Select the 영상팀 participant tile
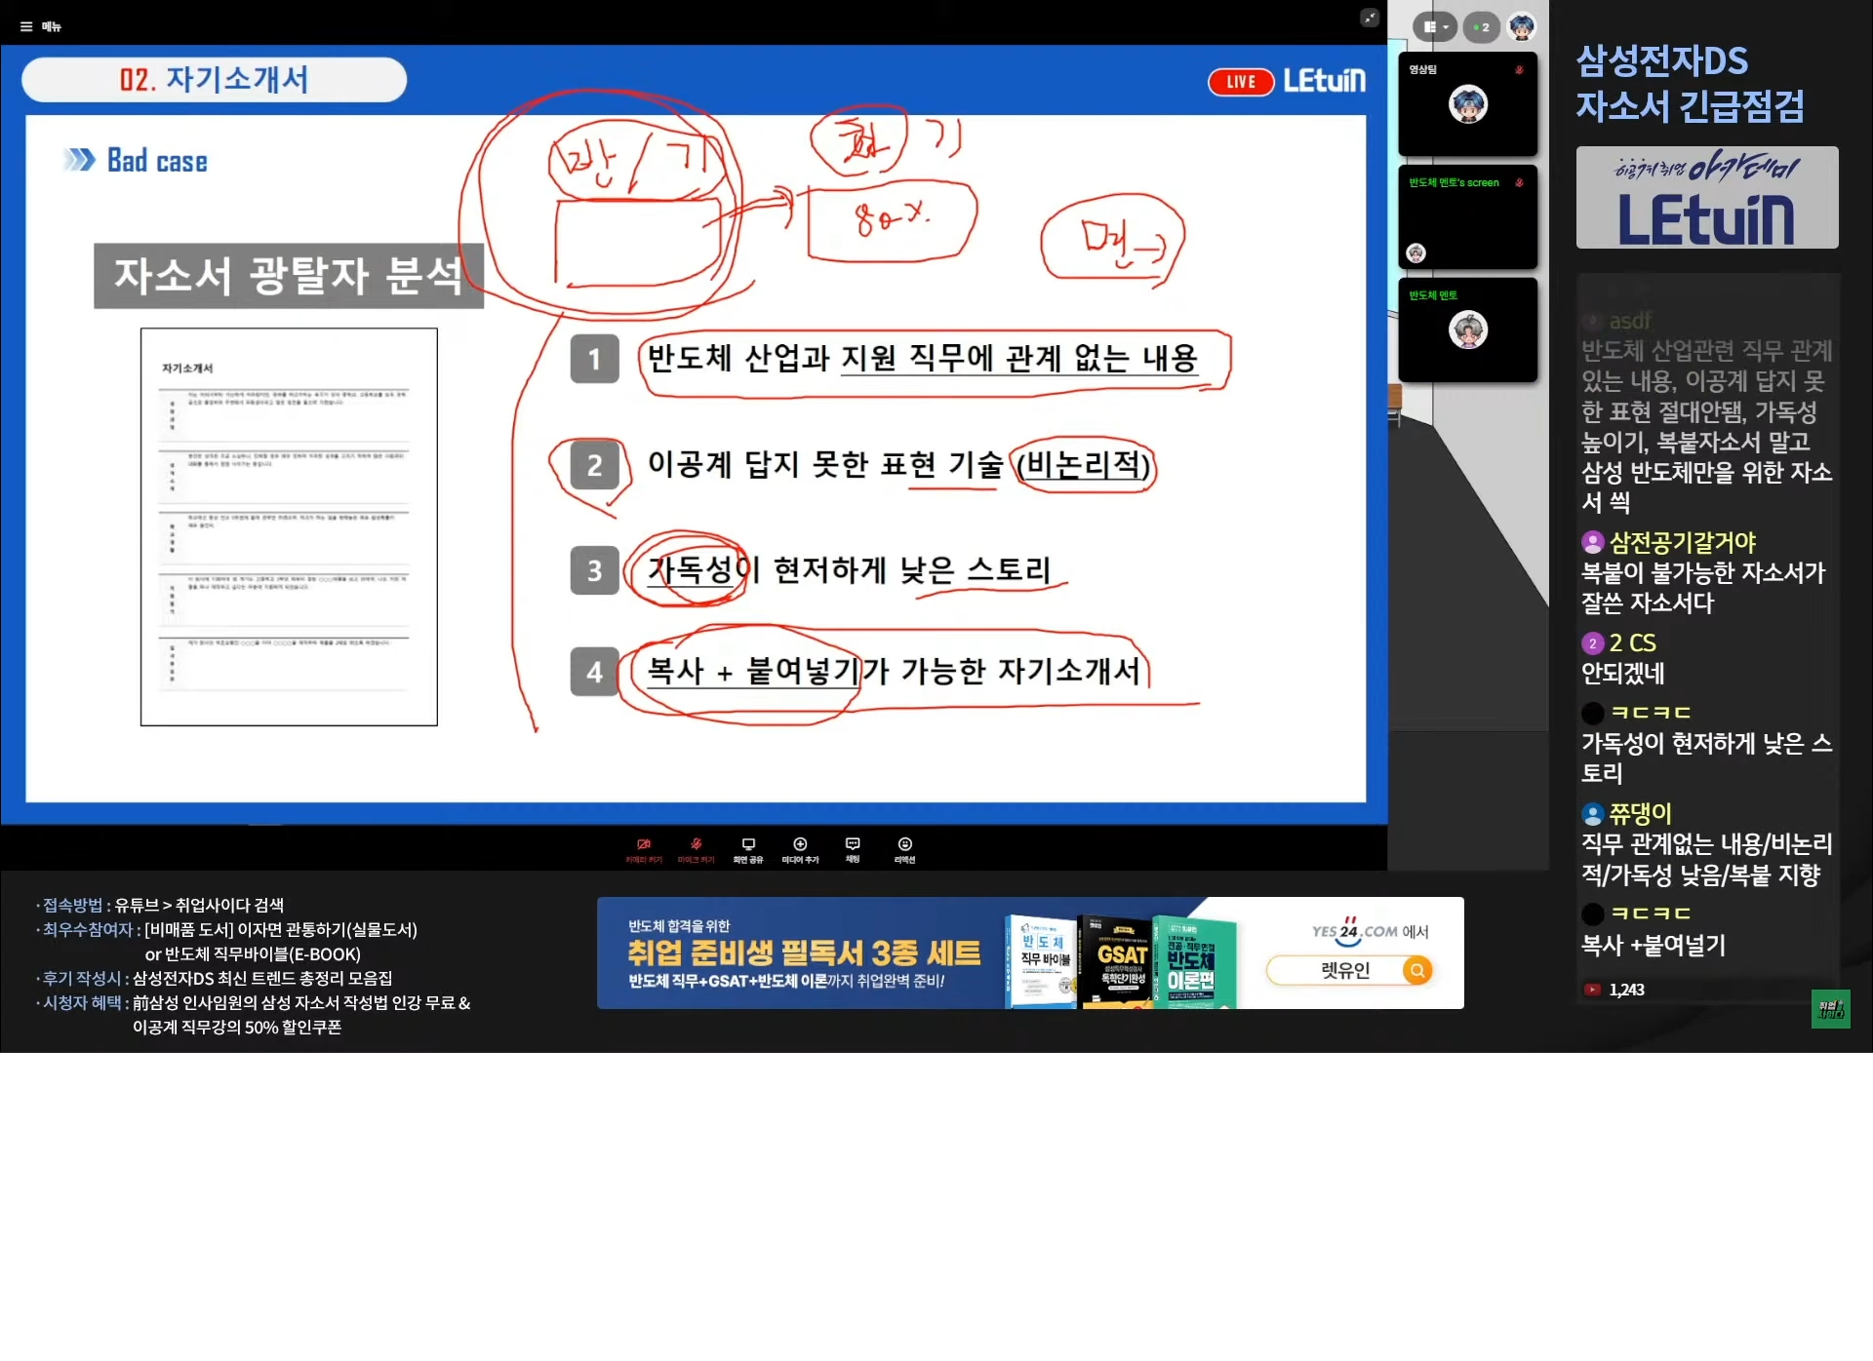Viewport: 1873px width, 1361px height. coord(1467,104)
